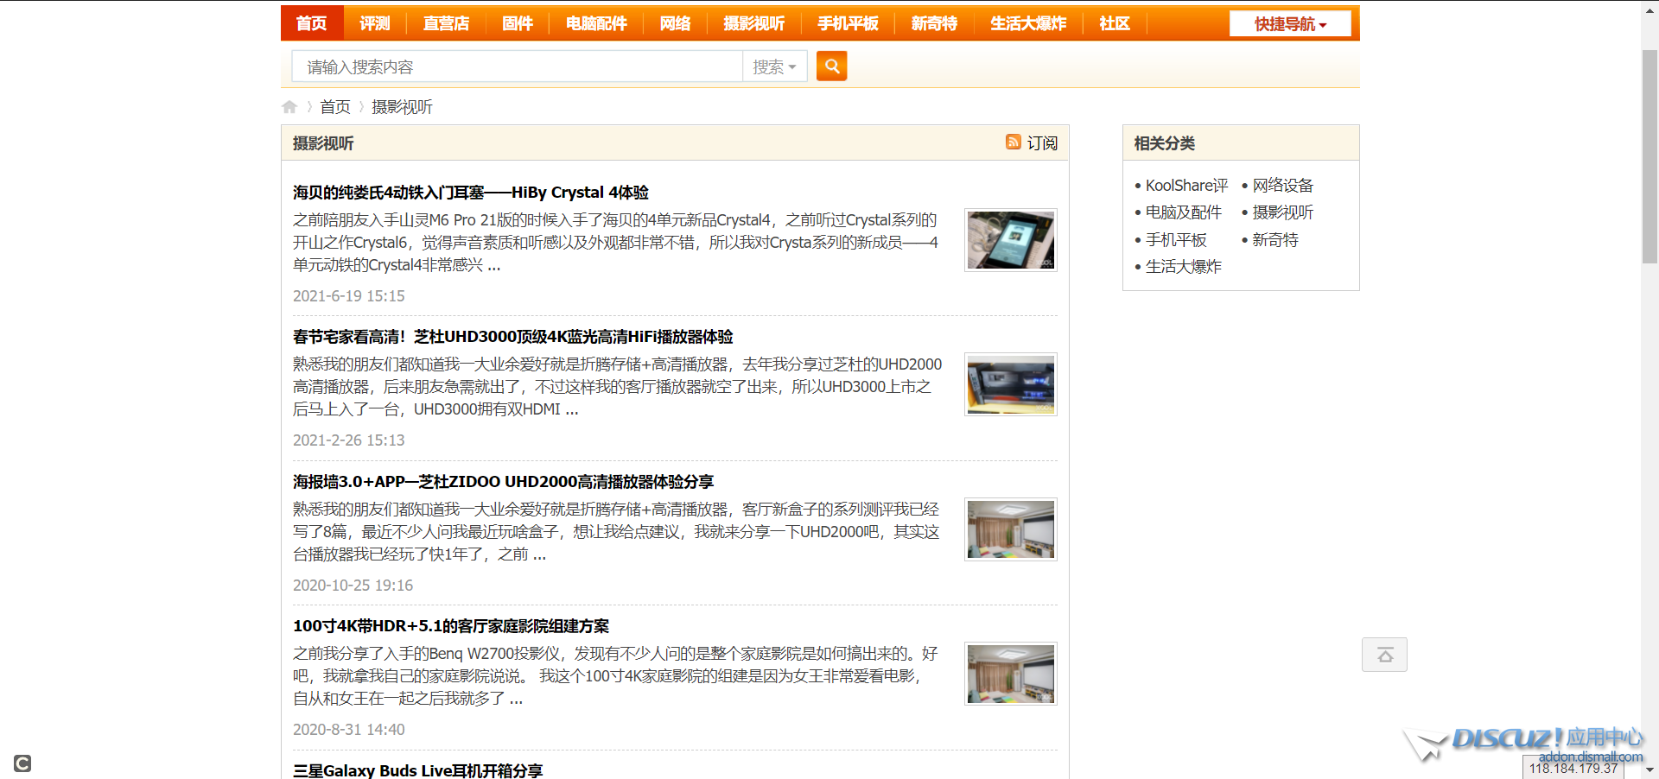Open the 芝杜UHD3000 Blu-ray player article
Screen dimensions: 1659x779
point(512,337)
